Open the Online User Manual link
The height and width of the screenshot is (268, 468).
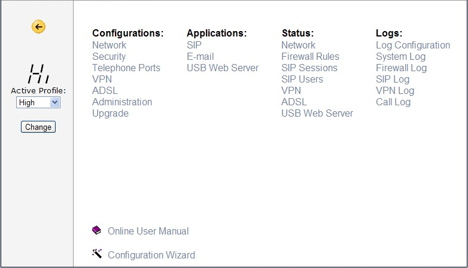[x=148, y=231]
